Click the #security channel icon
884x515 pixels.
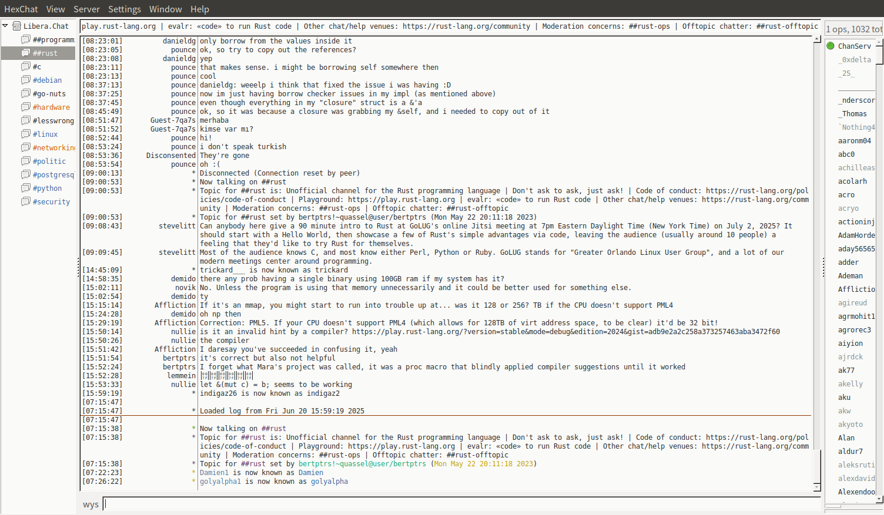tap(26, 201)
